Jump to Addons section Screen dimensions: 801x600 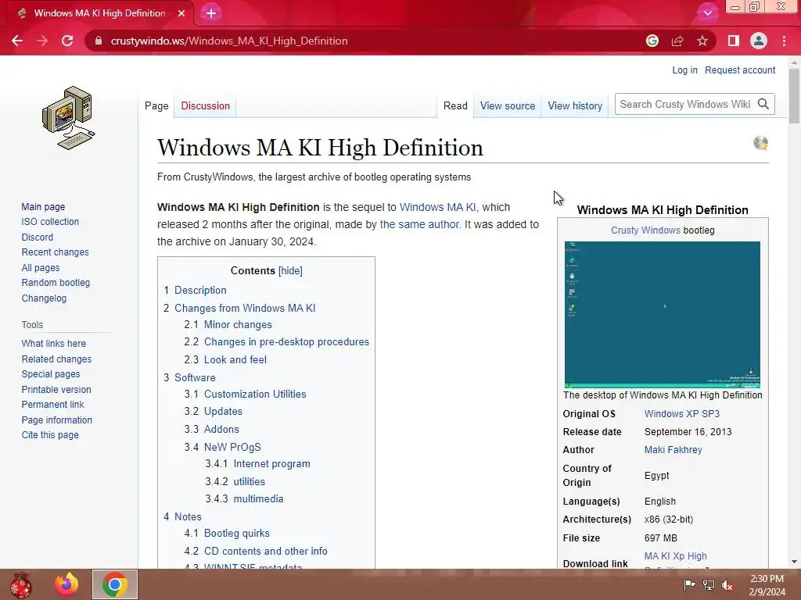click(221, 429)
